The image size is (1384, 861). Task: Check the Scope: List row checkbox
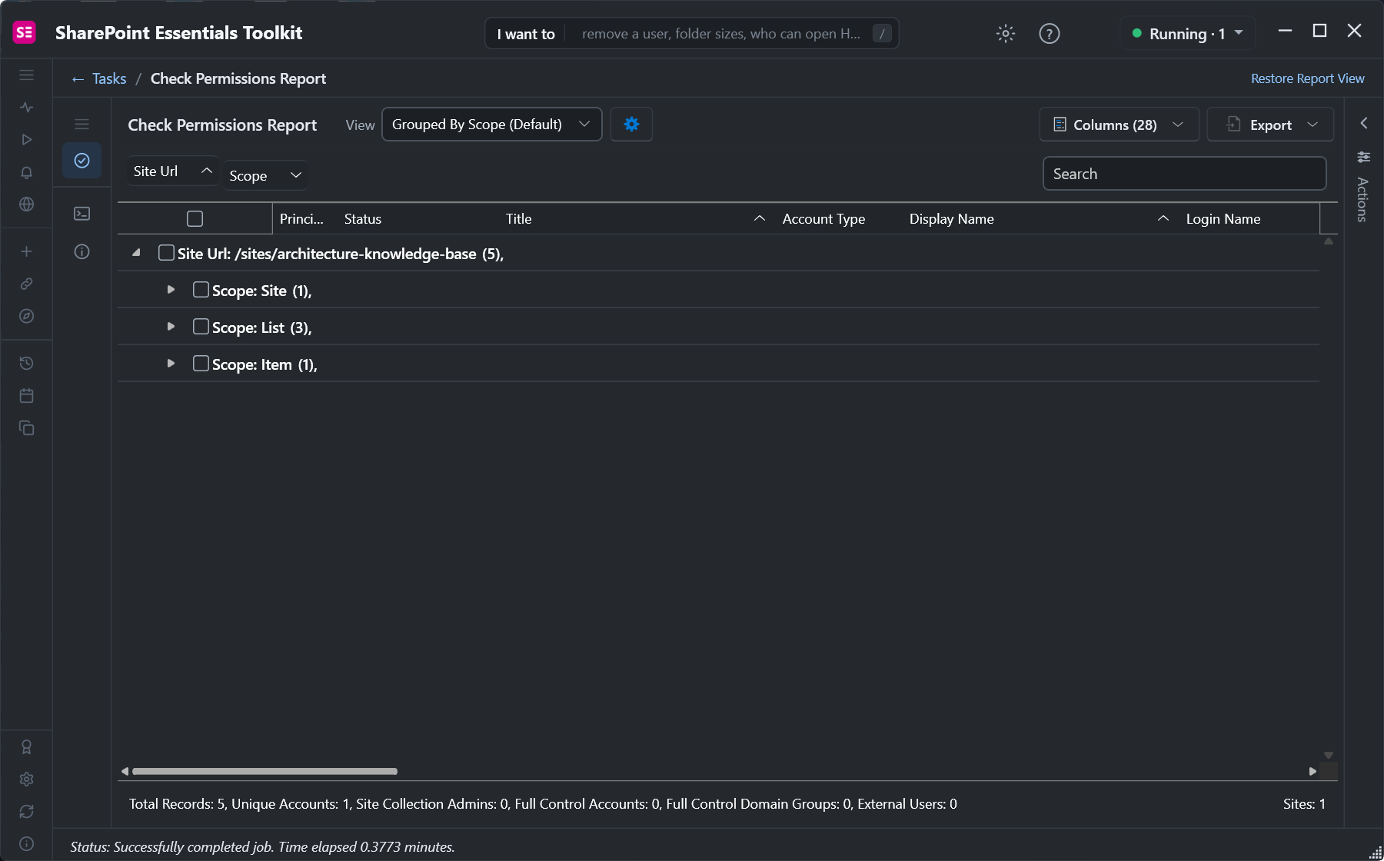[x=201, y=327]
